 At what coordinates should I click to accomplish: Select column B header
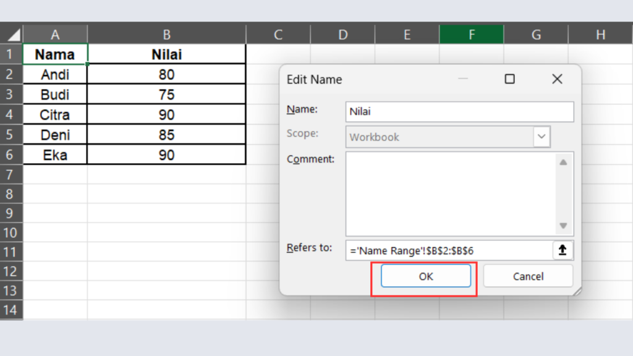(166, 35)
